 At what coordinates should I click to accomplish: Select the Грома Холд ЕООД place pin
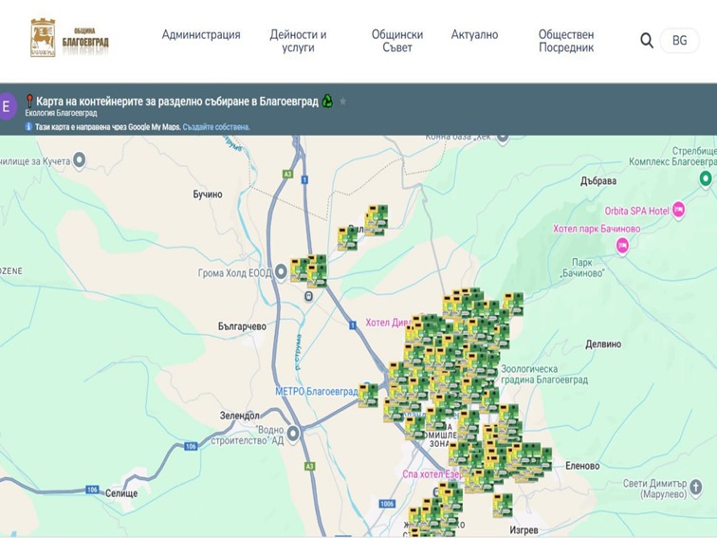(x=281, y=271)
